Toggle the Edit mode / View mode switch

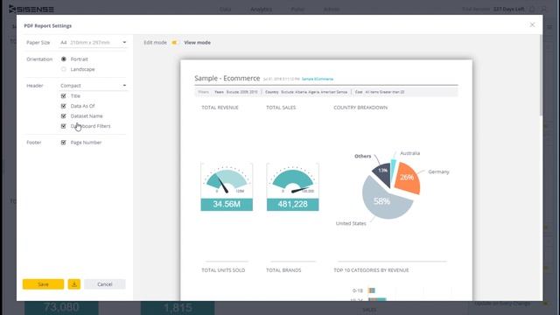tap(175, 43)
